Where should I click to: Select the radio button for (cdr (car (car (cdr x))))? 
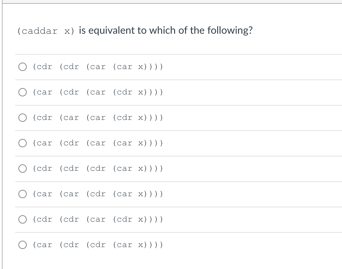(x=23, y=117)
